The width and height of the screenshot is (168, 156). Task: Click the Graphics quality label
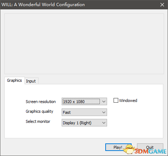39,111
